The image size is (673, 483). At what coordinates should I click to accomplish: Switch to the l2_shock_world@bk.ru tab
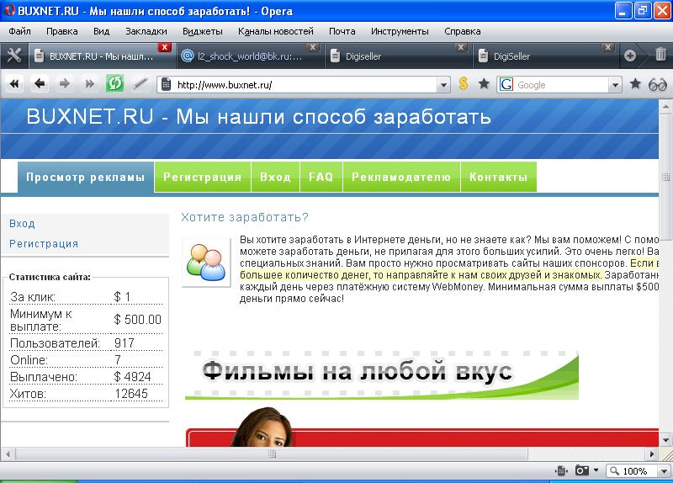(x=250, y=56)
